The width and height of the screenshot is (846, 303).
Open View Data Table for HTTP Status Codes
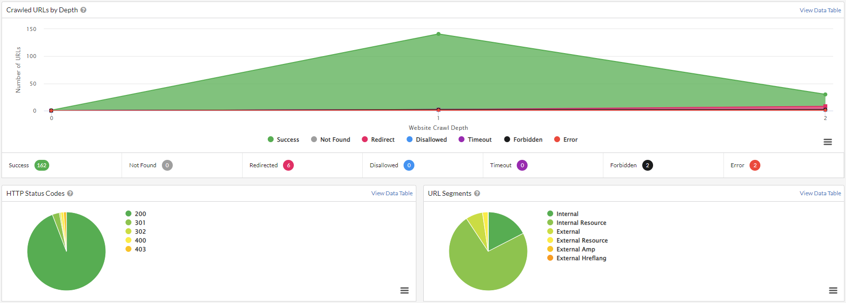point(392,193)
